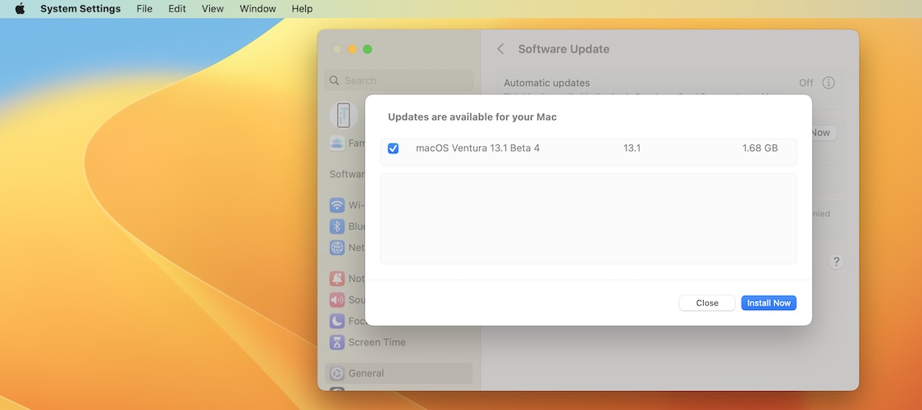Close the updates dialog with Close button
This screenshot has height=410, width=922.
707,303
